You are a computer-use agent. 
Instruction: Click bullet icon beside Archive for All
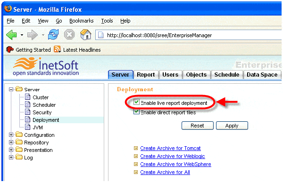point(136,172)
